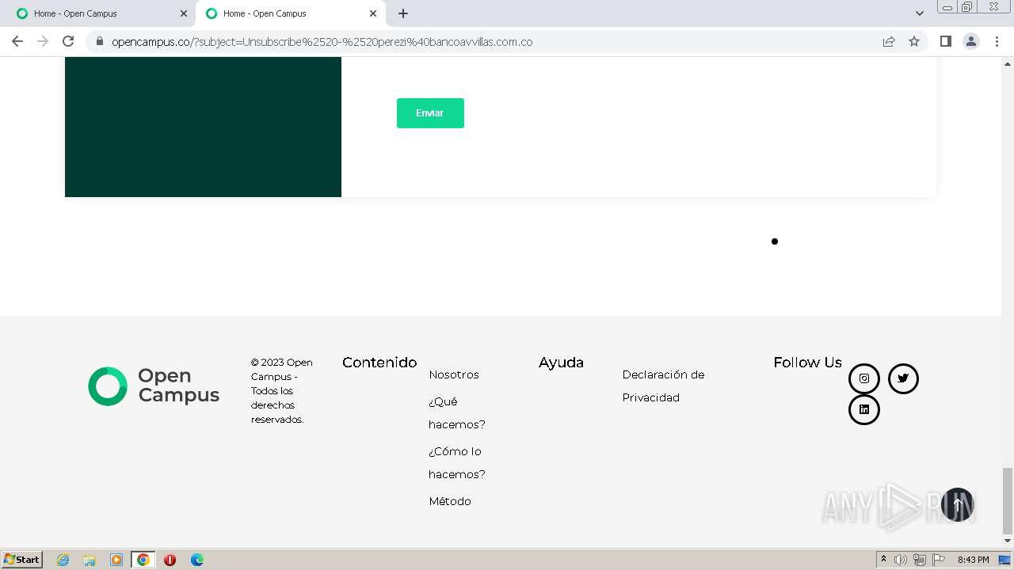Go back with the browser back arrow

coord(17,41)
